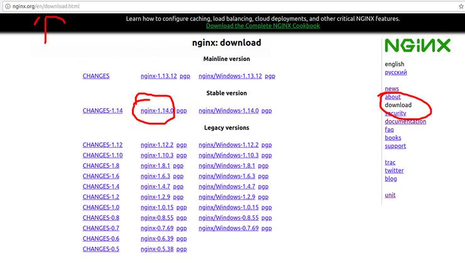The image size is (465, 263).
Task: Download nginx/Windows-1.0.15
Action: (229, 207)
